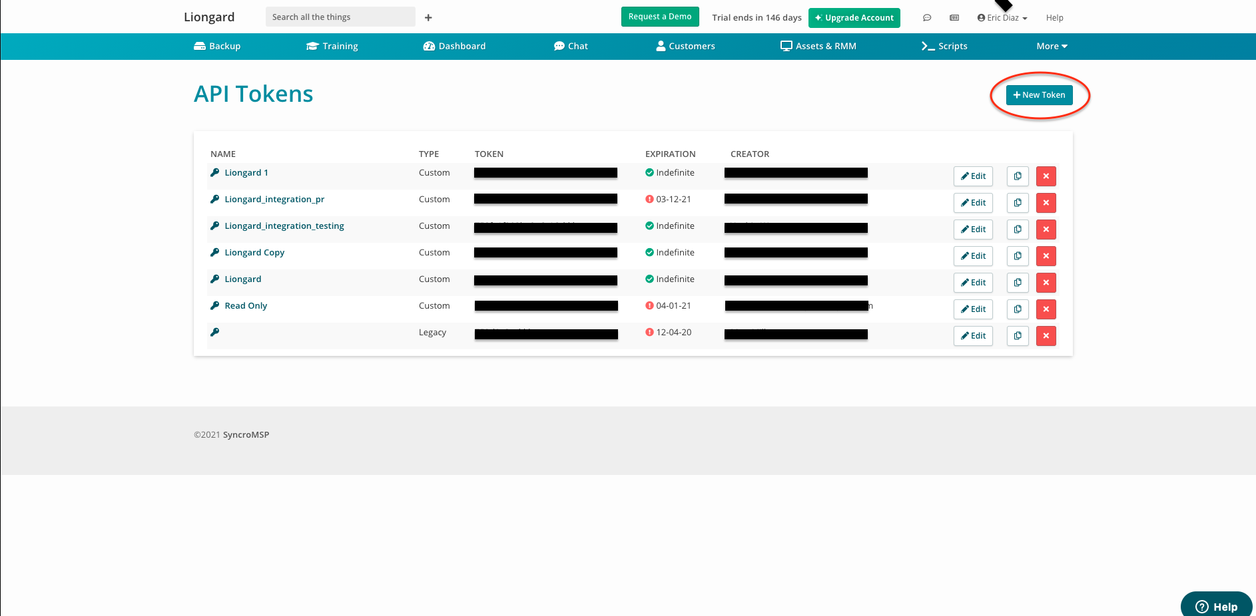Delete the Liongard_integration_testing token

(x=1046, y=230)
